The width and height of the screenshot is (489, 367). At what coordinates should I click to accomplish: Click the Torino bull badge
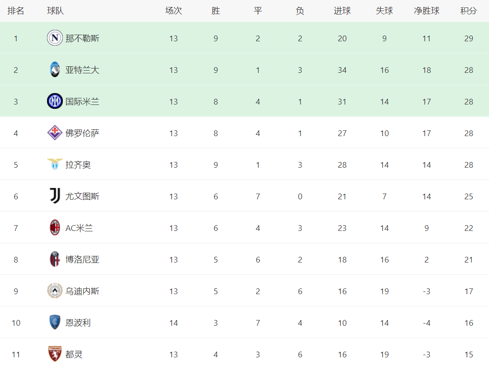[x=55, y=354]
